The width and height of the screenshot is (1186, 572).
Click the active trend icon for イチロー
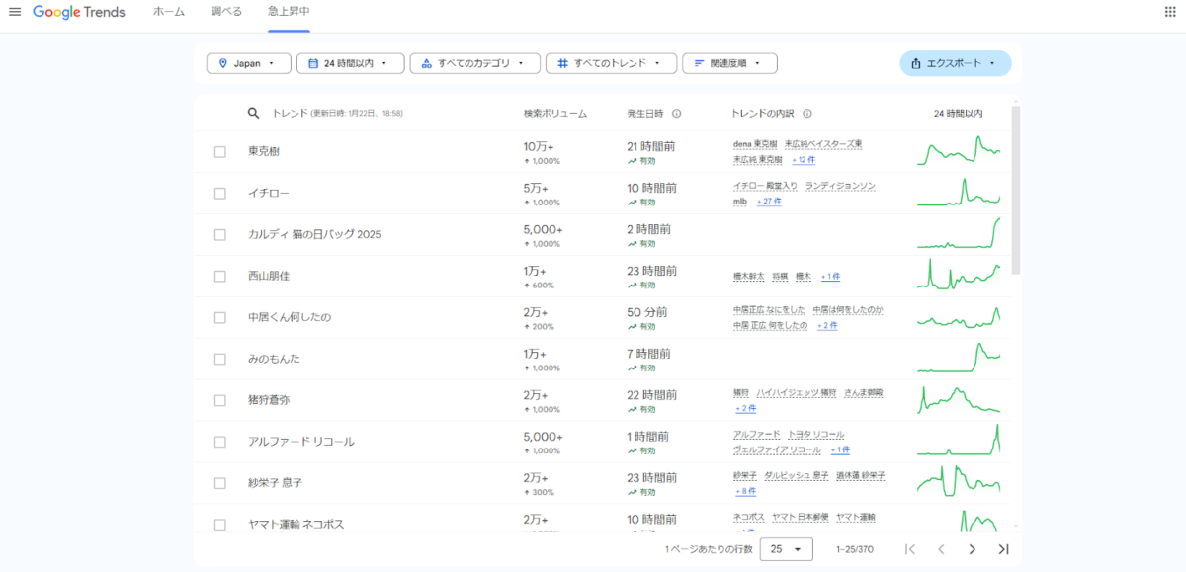tap(632, 202)
